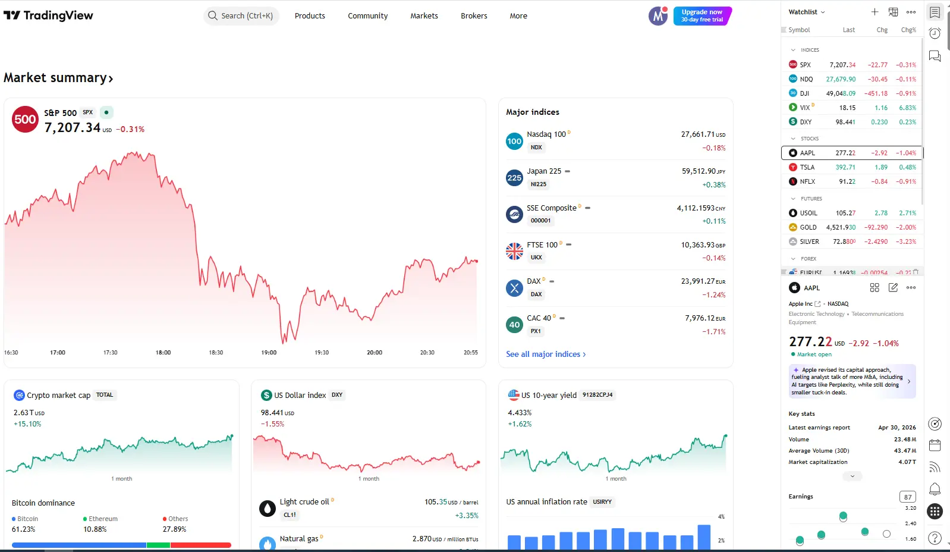Click the SPX ticker tag beside S&P 500

(88, 112)
